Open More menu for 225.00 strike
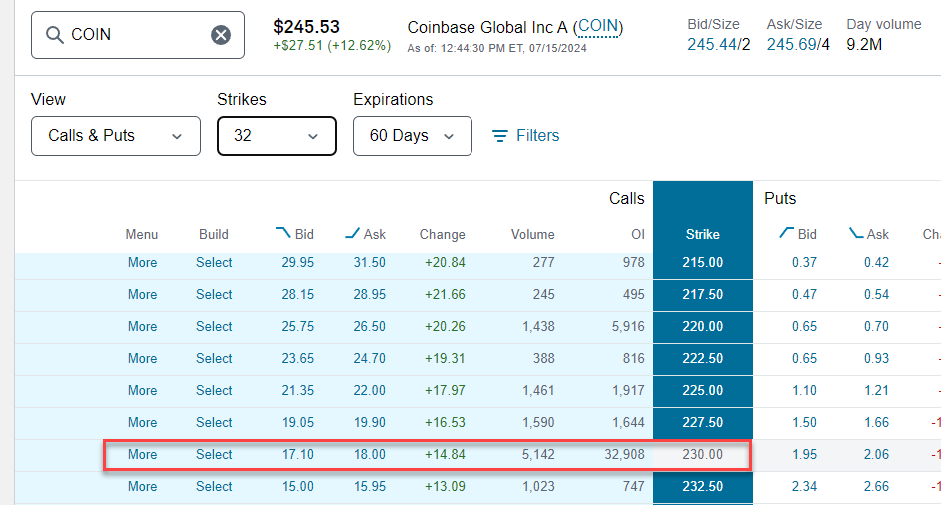The height and width of the screenshot is (505, 941). point(142,390)
